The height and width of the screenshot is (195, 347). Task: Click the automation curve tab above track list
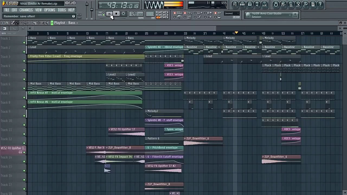[14, 28]
